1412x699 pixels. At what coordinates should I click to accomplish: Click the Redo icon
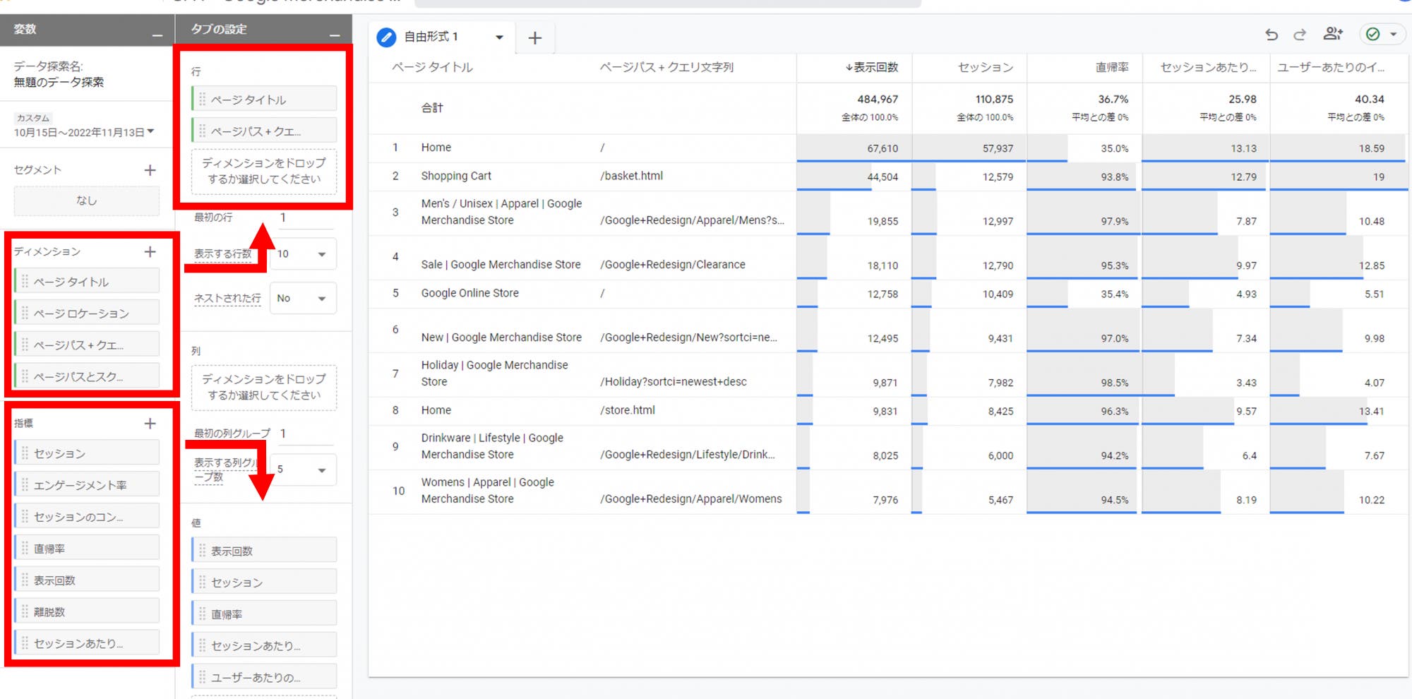[x=1299, y=33]
